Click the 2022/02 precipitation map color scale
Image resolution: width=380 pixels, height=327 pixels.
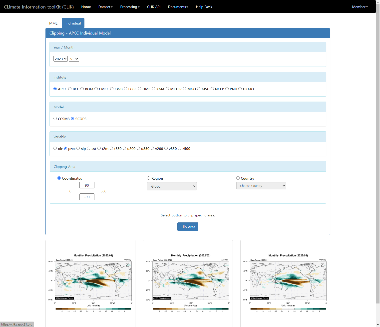(x=191, y=309)
